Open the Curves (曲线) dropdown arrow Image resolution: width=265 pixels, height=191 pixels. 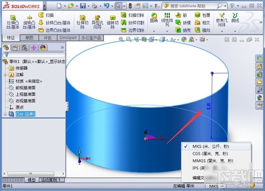(x=235, y=31)
